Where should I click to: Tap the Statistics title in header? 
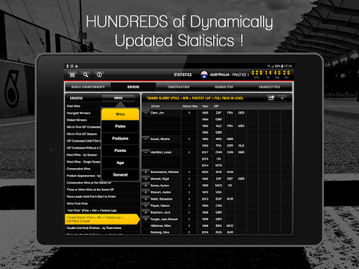[x=182, y=75]
